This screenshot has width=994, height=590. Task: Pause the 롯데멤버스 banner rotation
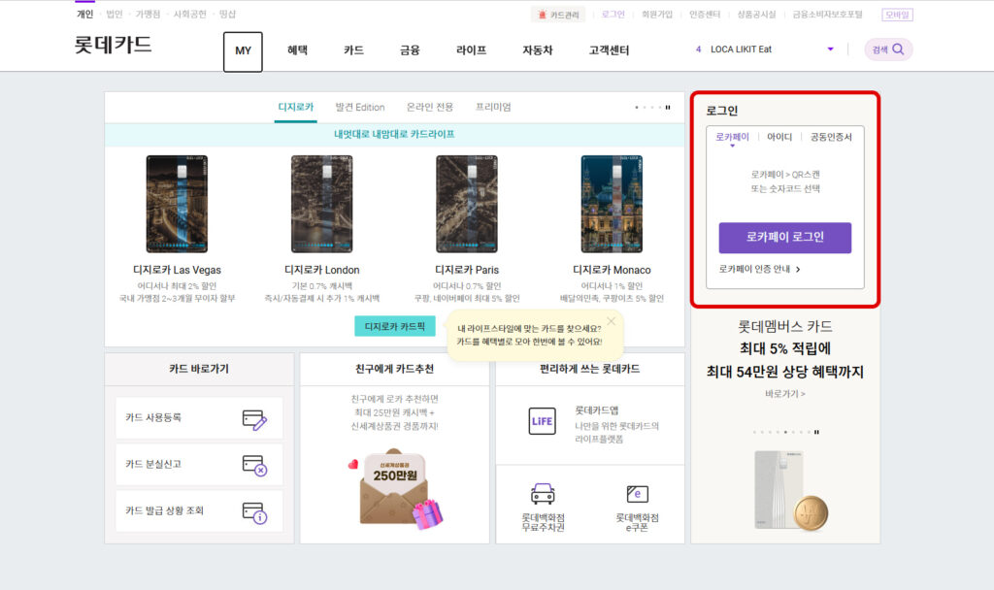tap(817, 431)
